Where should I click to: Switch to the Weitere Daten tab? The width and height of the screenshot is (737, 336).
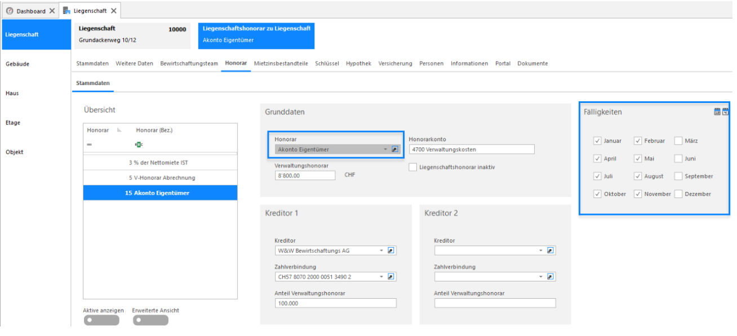(134, 64)
